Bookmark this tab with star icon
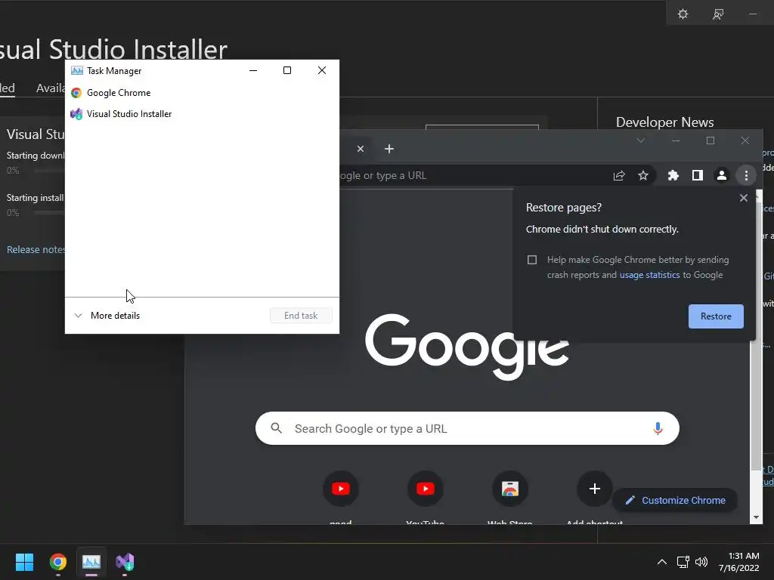774x580 pixels. (x=642, y=175)
